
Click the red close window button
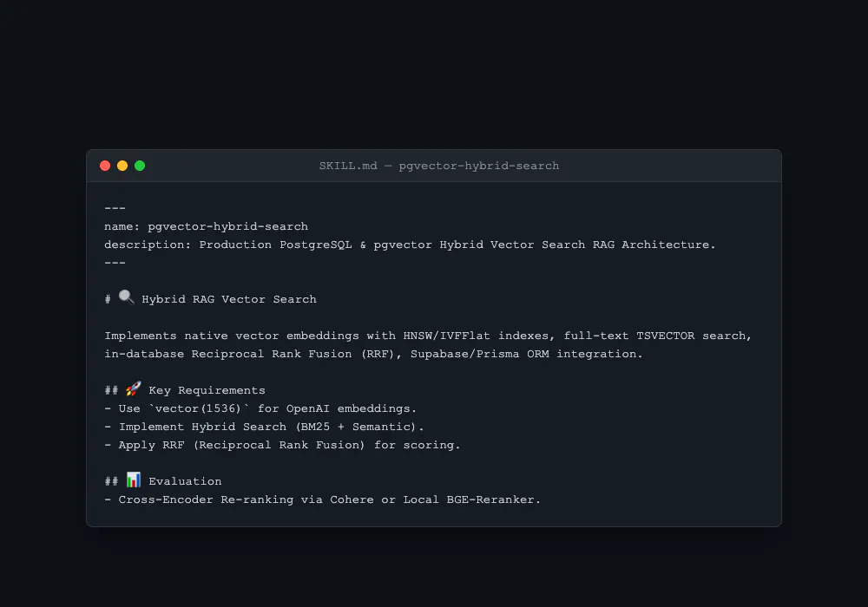pos(105,166)
